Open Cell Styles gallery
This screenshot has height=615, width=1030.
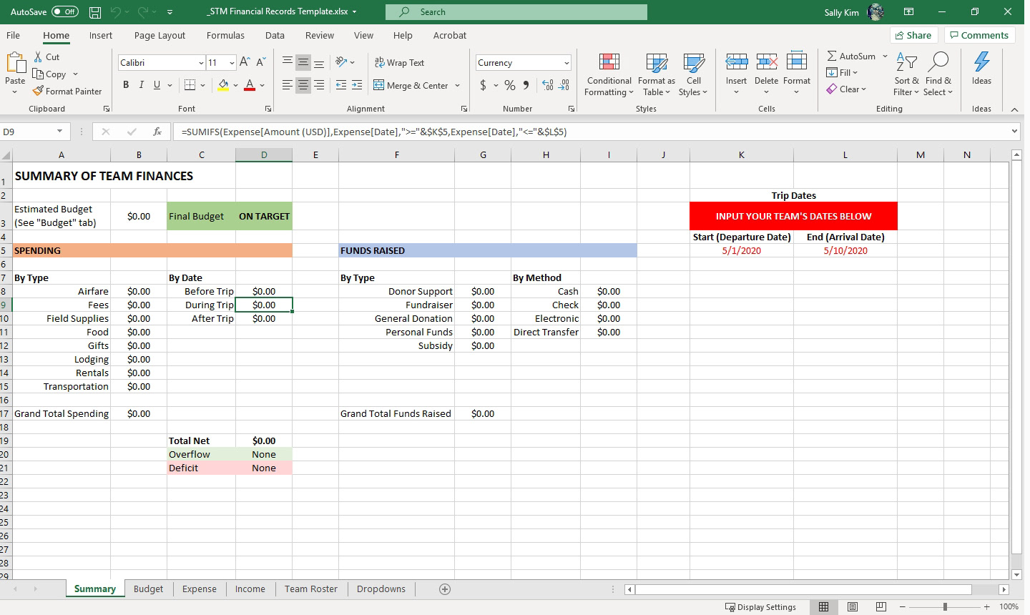tap(693, 74)
